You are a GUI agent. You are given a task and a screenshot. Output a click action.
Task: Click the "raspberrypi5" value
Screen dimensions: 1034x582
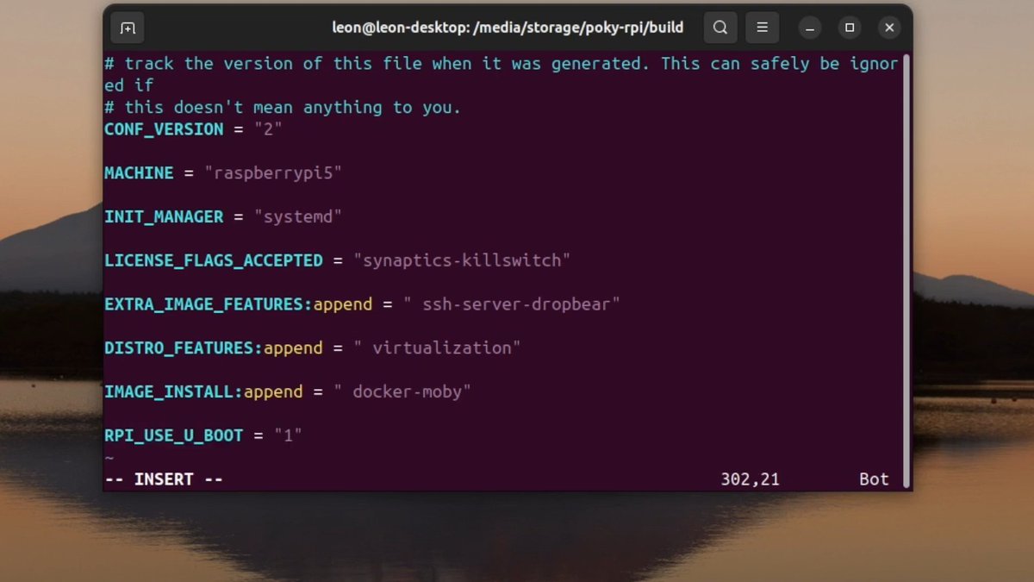[273, 173]
